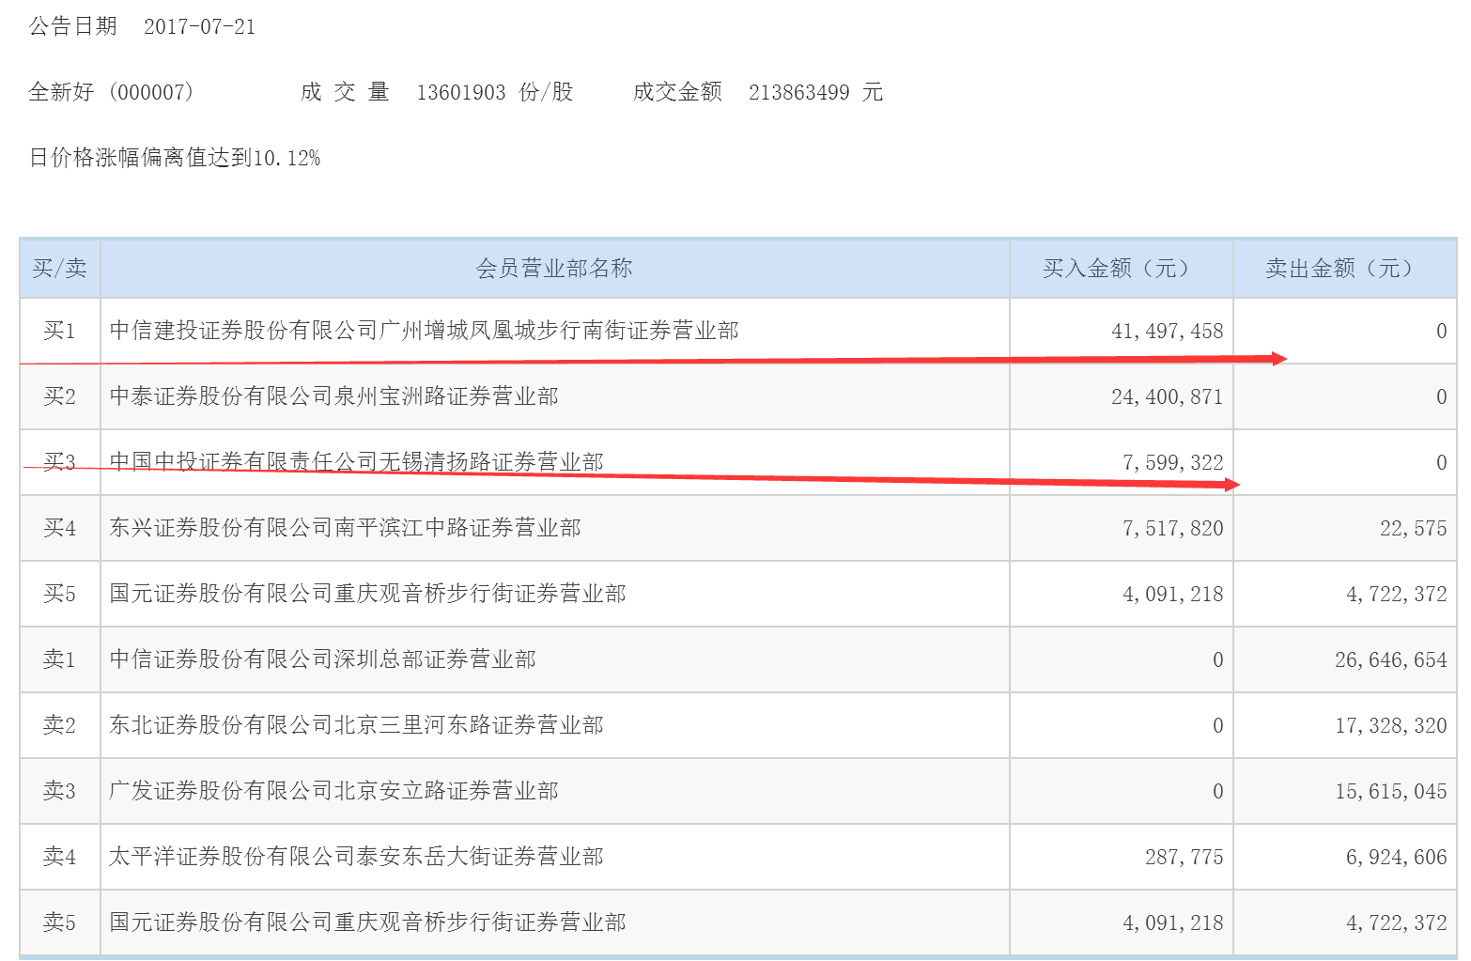The image size is (1471, 961).
Task: Click the 买/卖 column header
Action: point(59,269)
